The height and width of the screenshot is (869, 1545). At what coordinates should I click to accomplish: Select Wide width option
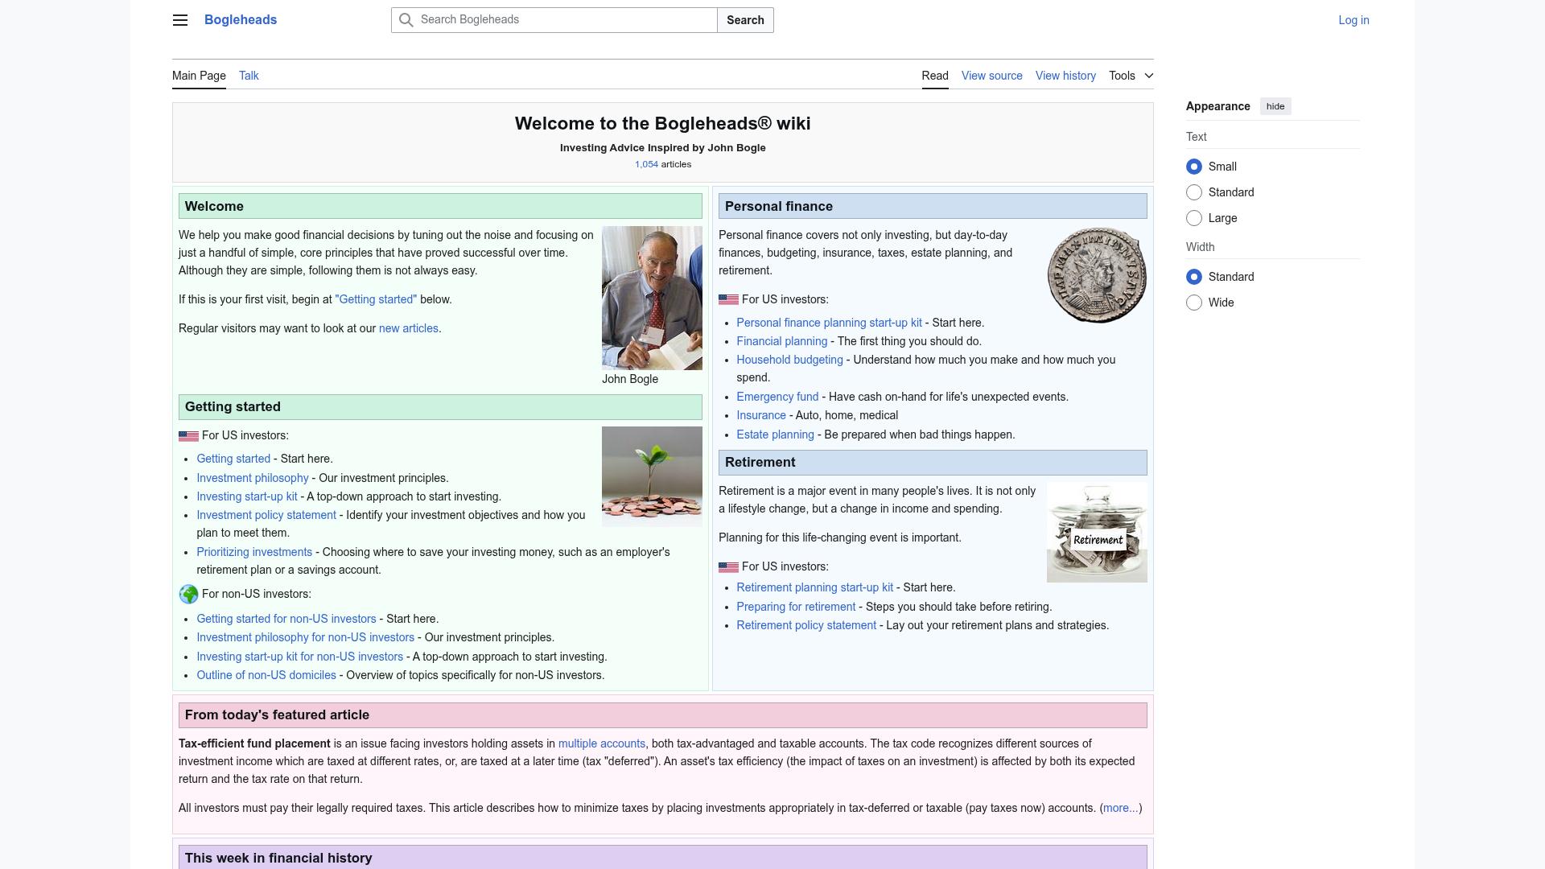1194,303
